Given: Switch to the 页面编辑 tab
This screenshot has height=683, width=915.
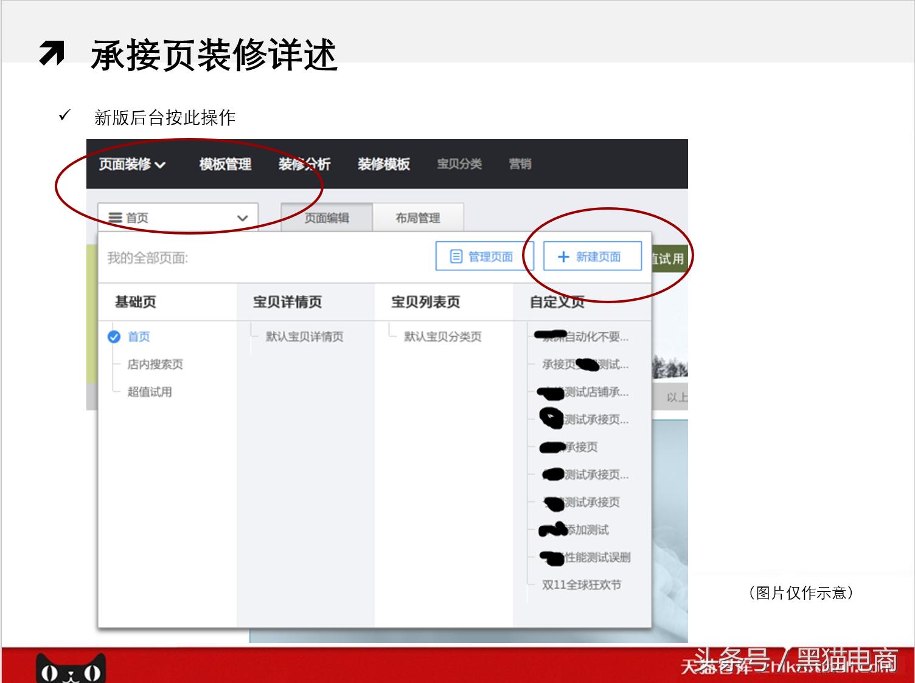Looking at the screenshot, I should pos(326,217).
